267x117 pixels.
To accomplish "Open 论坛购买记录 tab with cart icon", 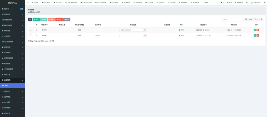I will (x=86, y=3).
